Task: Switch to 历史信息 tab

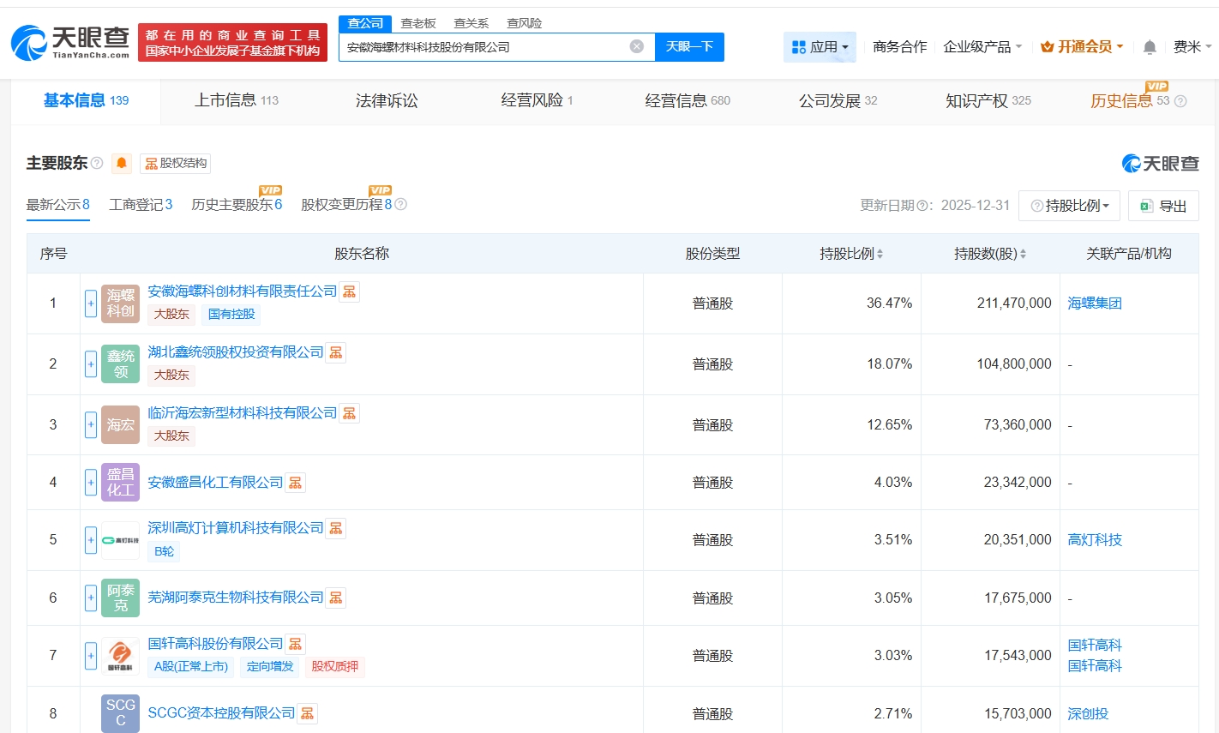Action: (x=1129, y=100)
